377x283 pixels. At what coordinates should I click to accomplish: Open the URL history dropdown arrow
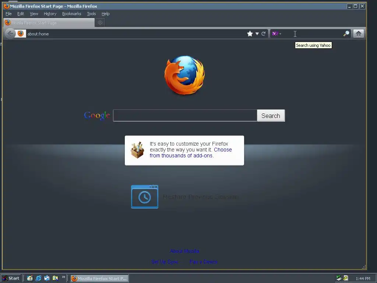point(257,34)
